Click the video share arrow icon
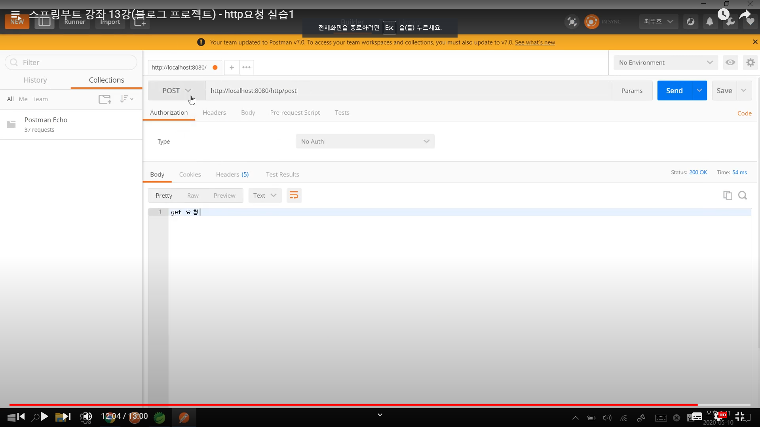The height and width of the screenshot is (427, 760). (x=745, y=15)
